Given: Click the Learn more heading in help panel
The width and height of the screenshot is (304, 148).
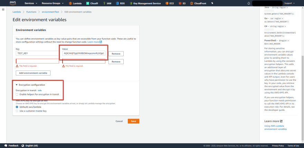Looking at the screenshot, I should tap(273, 121).
